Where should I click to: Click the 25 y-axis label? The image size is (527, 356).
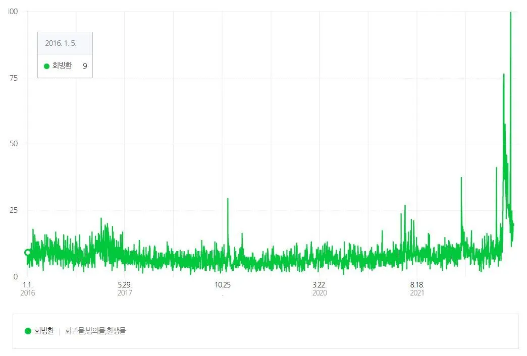point(14,210)
